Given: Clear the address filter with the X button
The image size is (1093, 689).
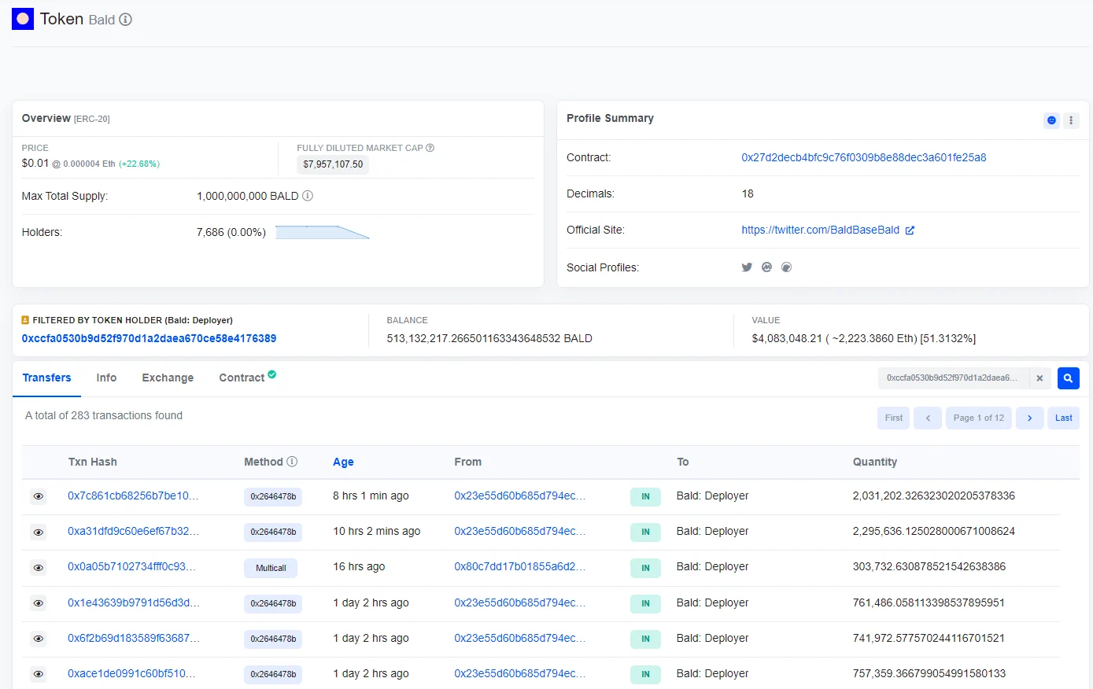Looking at the screenshot, I should click(1039, 378).
